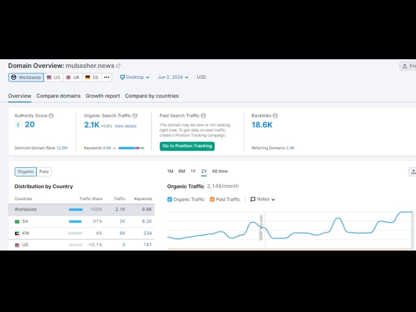The height and width of the screenshot is (312, 416).
Task: Click the SA Saudi Arabia flag icon
Action: click(17, 222)
